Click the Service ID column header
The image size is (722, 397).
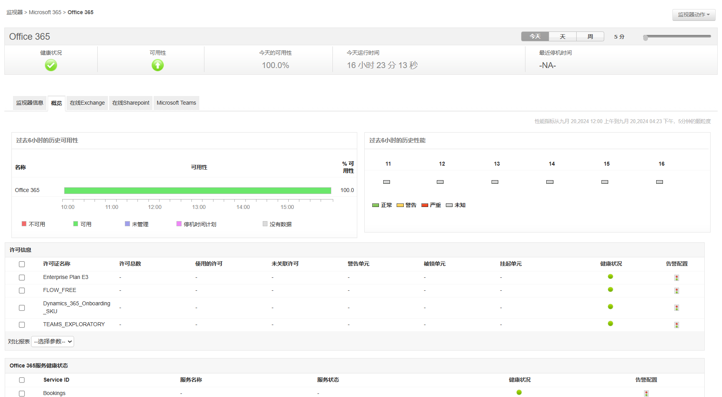click(x=56, y=380)
